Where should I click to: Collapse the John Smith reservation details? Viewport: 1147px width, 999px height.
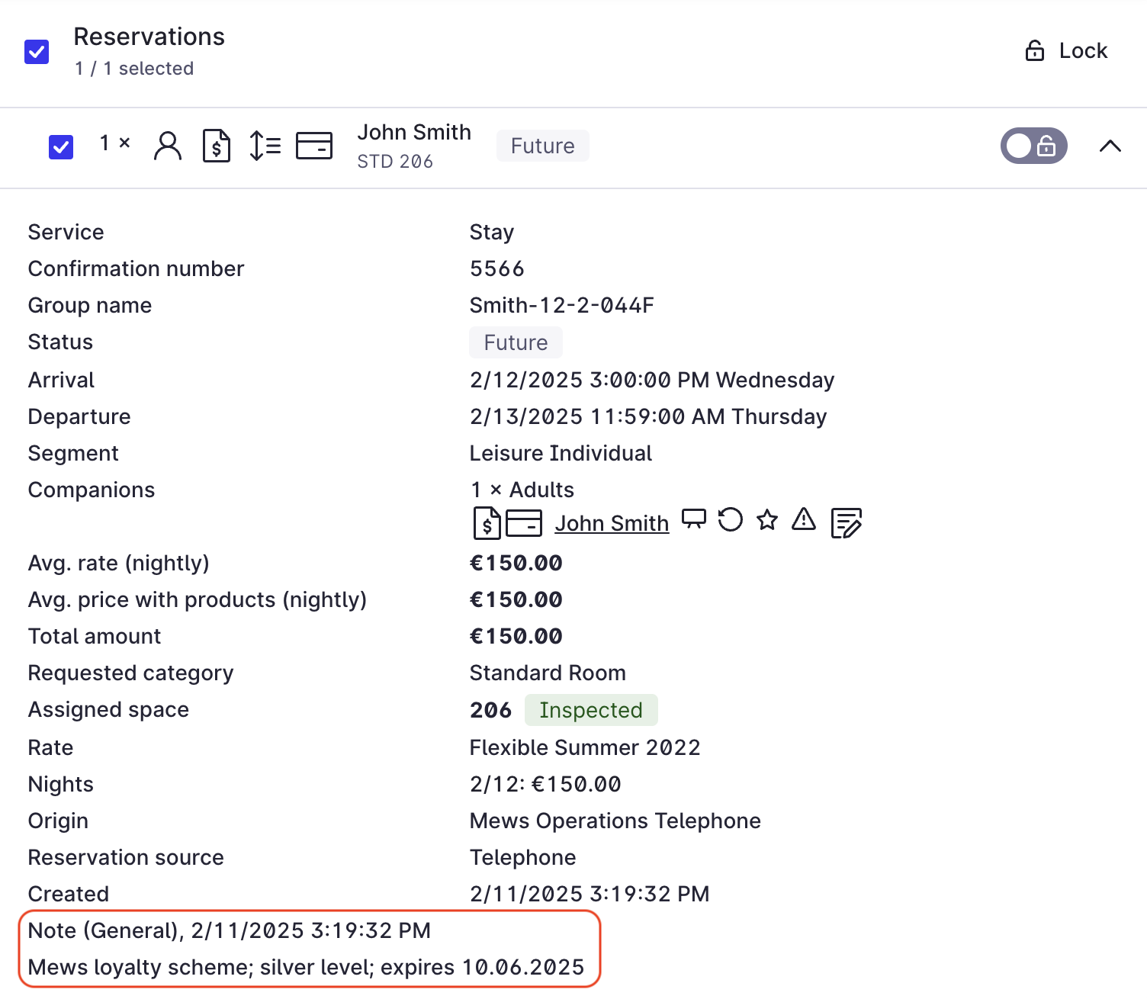click(x=1110, y=146)
